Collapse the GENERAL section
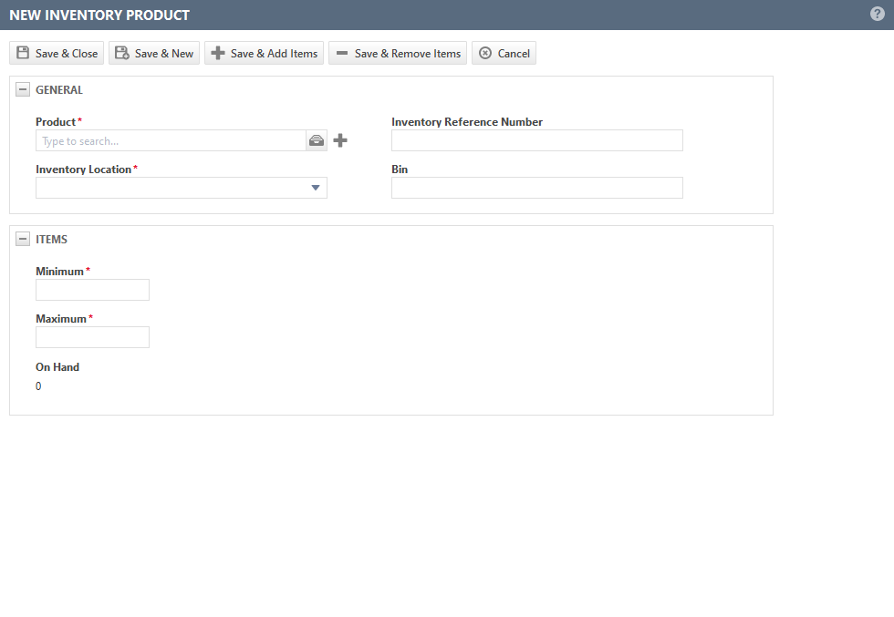The height and width of the screenshot is (617, 894). click(23, 89)
